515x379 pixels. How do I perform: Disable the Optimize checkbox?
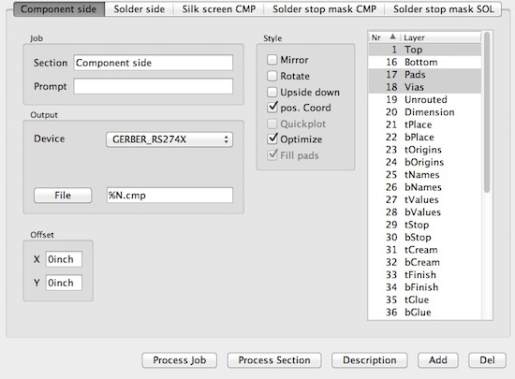(272, 138)
